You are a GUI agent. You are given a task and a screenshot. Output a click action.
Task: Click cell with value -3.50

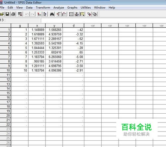point(73,66)
